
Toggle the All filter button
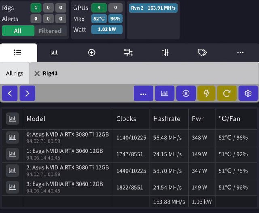click(x=18, y=31)
